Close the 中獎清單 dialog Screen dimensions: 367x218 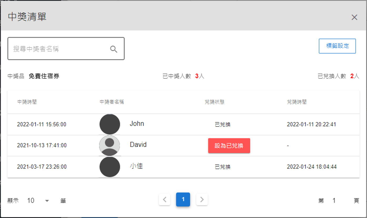354,17
